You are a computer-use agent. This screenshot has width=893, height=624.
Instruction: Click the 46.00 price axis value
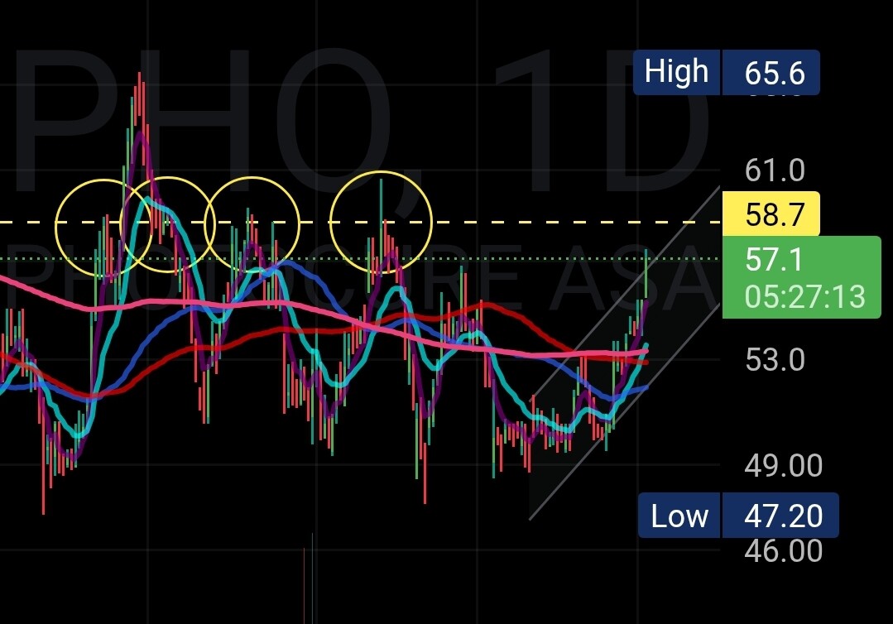tap(783, 551)
